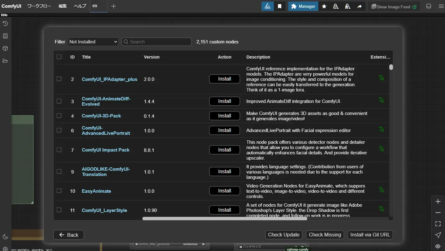Install ComfyUI-3D-Pack
Screen dimensions: 445x251
point(225,116)
